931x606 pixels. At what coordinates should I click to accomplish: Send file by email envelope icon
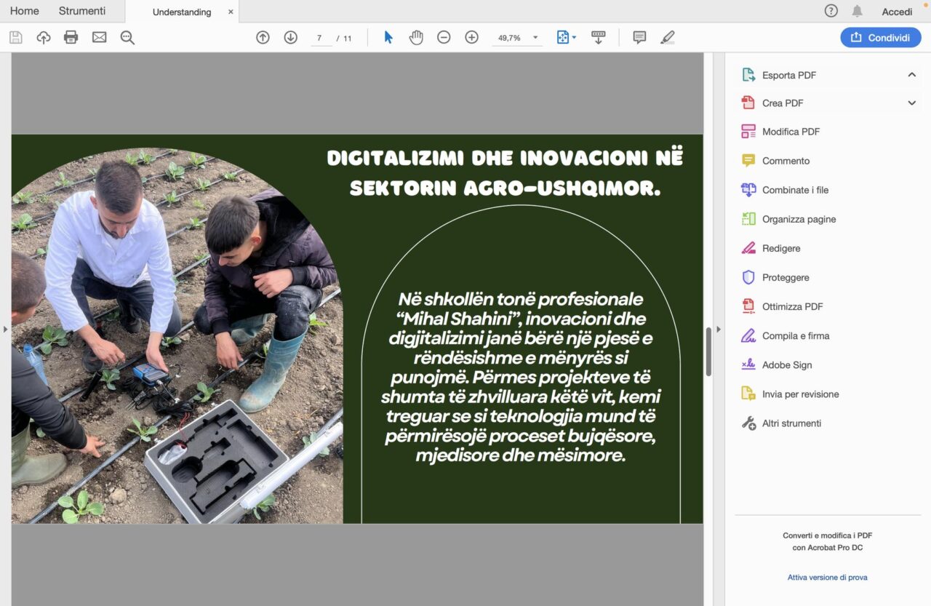[99, 38]
